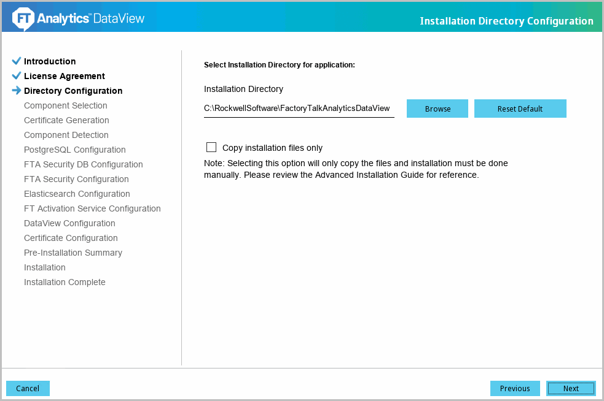This screenshot has width=604, height=401.
Task: Select the Installation Complete step
Action: click(x=65, y=282)
